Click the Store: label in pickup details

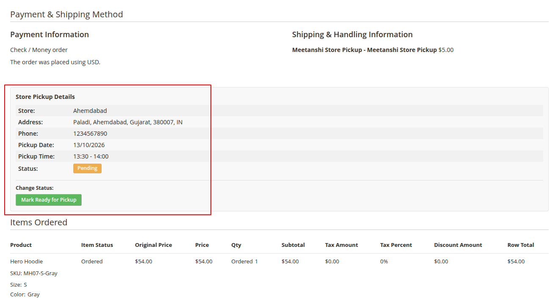[26, 111]
